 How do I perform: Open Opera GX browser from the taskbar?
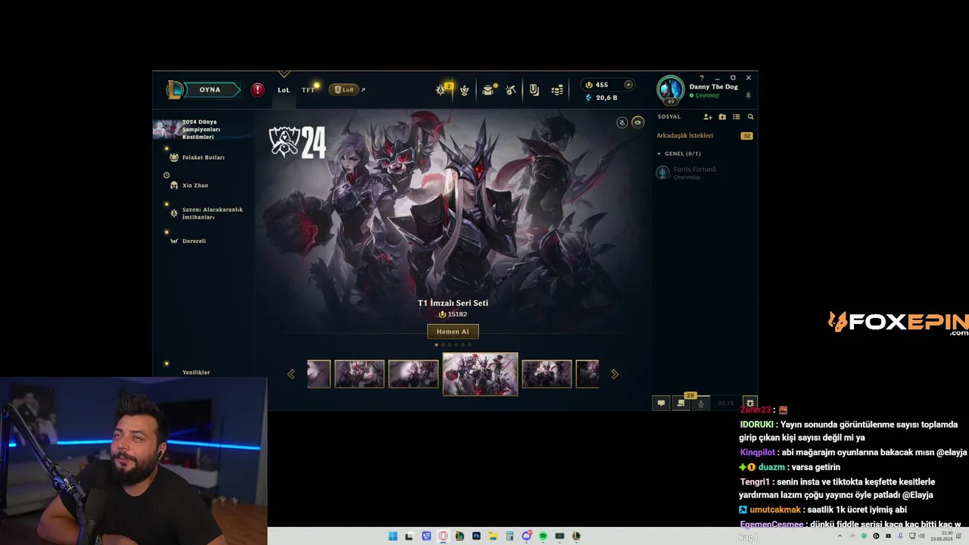click(443, 536)
